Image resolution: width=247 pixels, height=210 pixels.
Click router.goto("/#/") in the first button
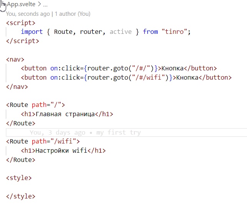(x=120, y=68)
